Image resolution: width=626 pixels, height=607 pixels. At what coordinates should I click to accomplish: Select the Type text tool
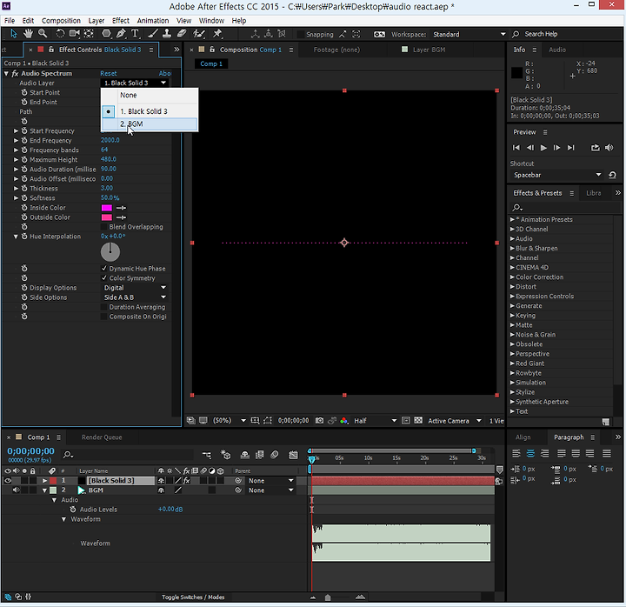pyautogui.click(x=135, y=34)
